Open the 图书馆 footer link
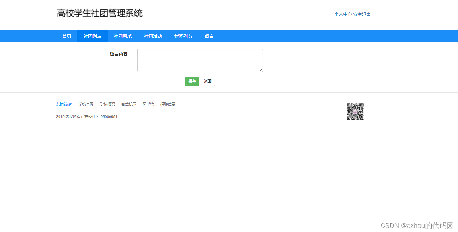The width and height of the screenshot is (458, 232). pyautogui.click(x=148, y=104)
